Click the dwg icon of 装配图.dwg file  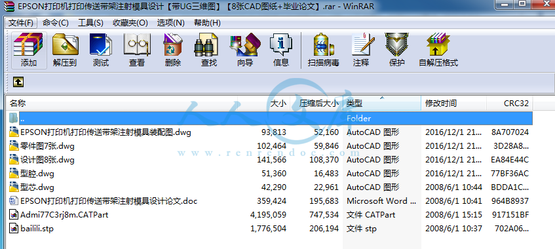(x=14, y=132)
